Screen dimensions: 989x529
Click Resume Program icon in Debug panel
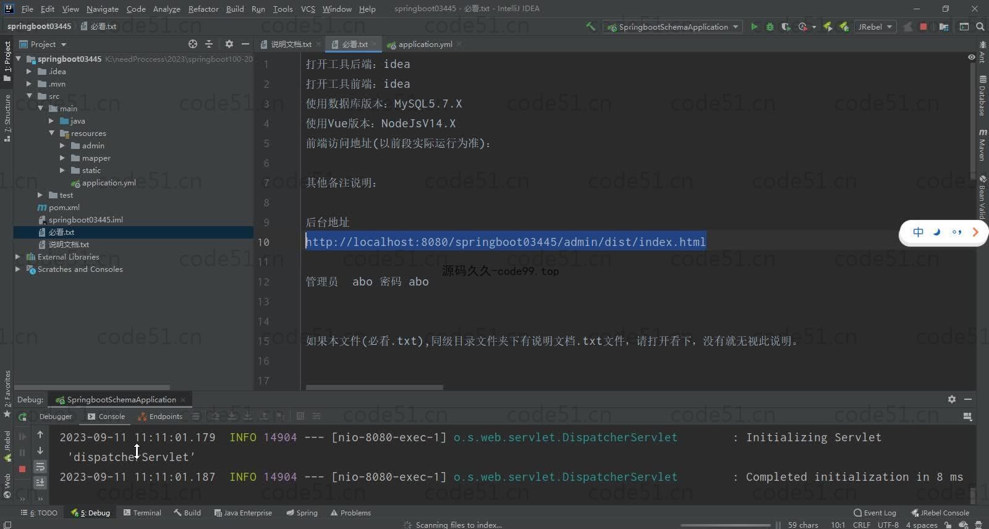pos(22,436)
